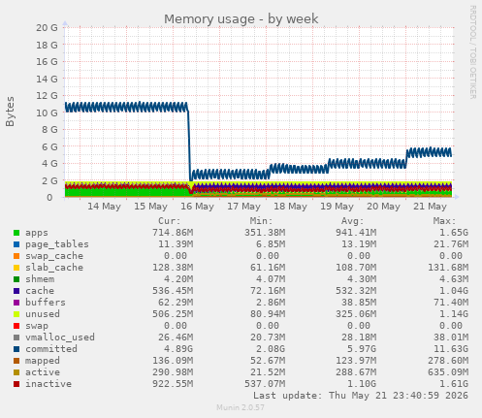Click the orange swap_cache legend swatch
Screen dimensions: 482x418
(16, 256)
